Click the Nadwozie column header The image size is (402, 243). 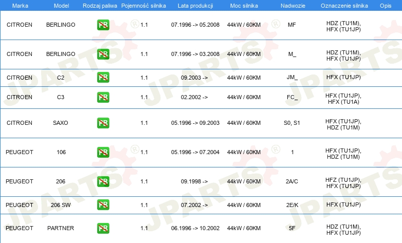click(x=293, y=6)
